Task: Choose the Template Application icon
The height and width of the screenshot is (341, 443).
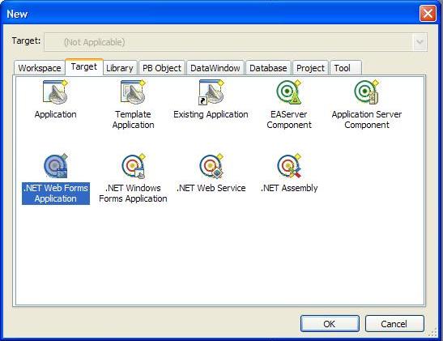Action: [x=134, y=92]
